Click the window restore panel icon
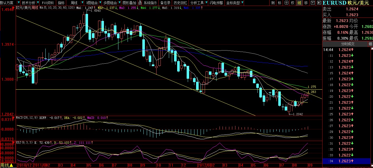Viewport: 373px width, 168px height. pyautogui.click(x=313, y=3)
